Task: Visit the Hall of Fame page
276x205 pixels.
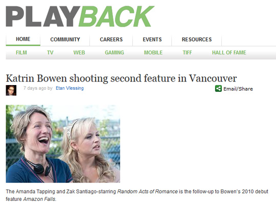Action: pos(229,53)
